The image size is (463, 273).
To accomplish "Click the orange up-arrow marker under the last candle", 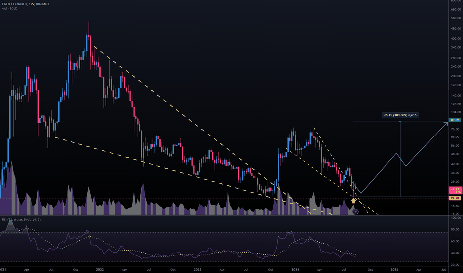I will [353, 201].
